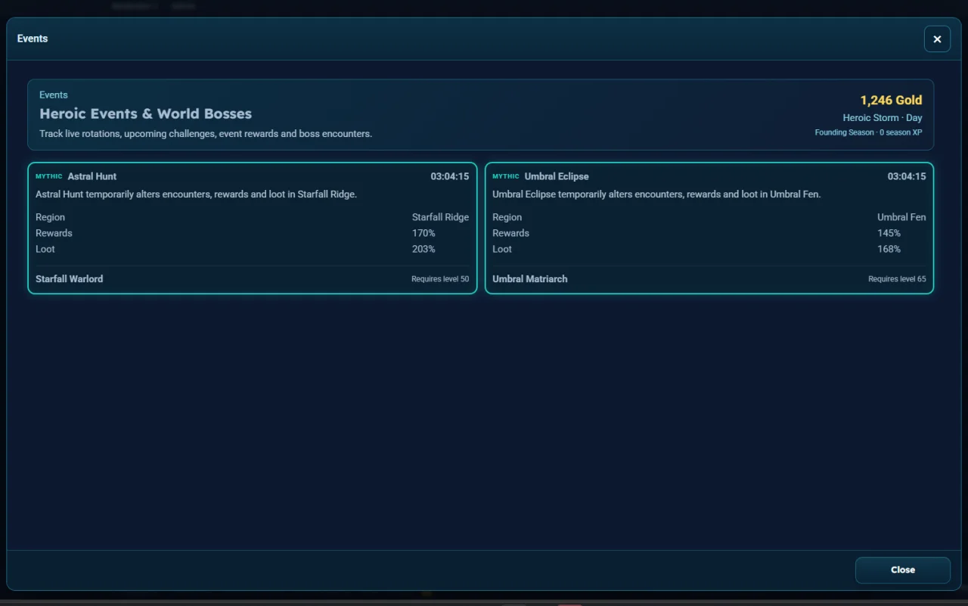Click the Requires level 65 label

(897, 279)
